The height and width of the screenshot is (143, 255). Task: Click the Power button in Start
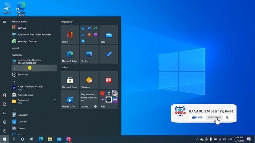[4, 131]
